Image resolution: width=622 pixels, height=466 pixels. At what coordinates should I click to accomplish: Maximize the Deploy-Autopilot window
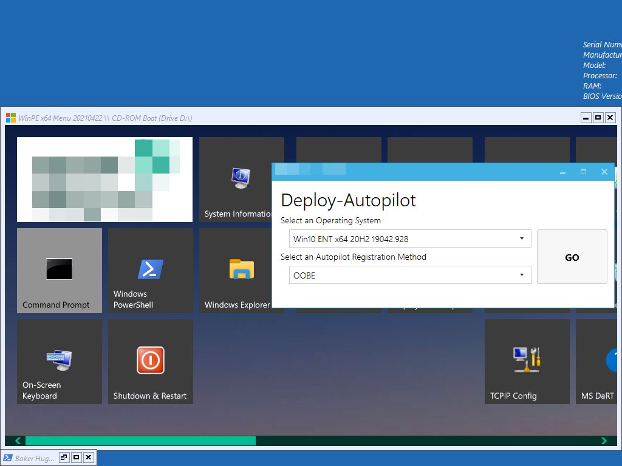click(x=583, y=172)
